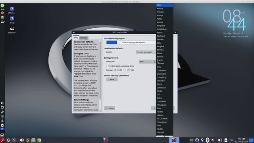
Task: Enable System clock uses local time
Action: tap(108, 66)
